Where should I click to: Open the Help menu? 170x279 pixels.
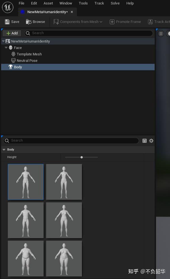click(x=130, y=3)
